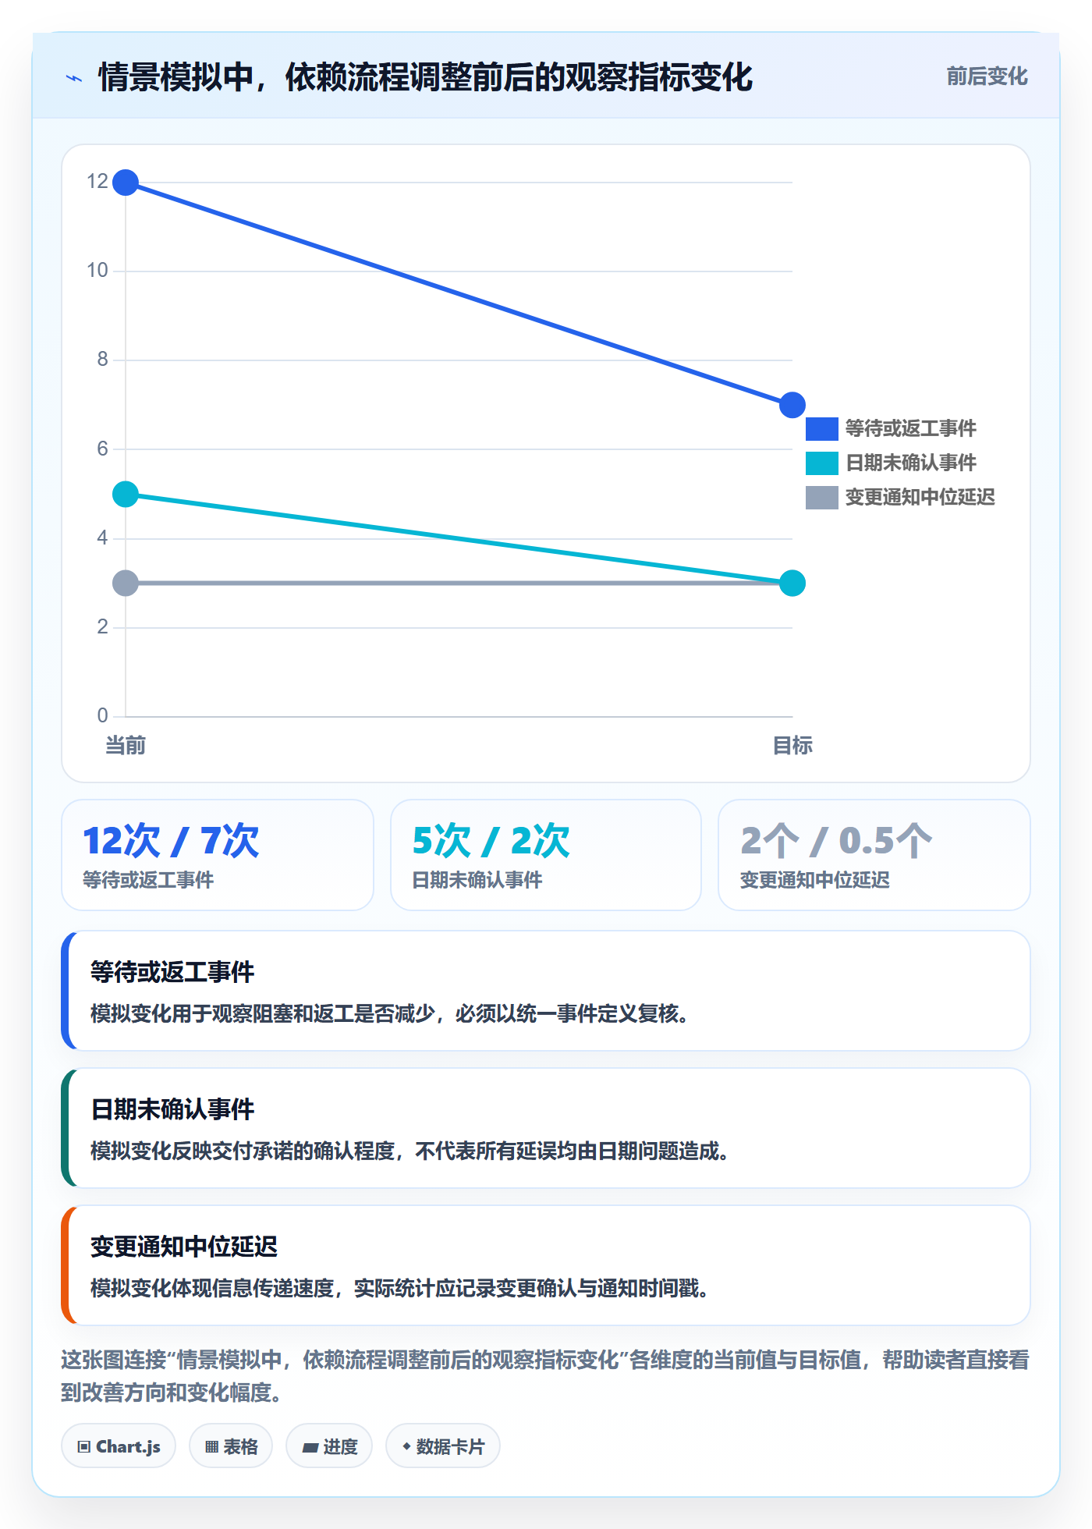Click the y-axis value 10
Viewport: 1092px width, 1529px height.
pyautogui.click(x=97, y=271)
